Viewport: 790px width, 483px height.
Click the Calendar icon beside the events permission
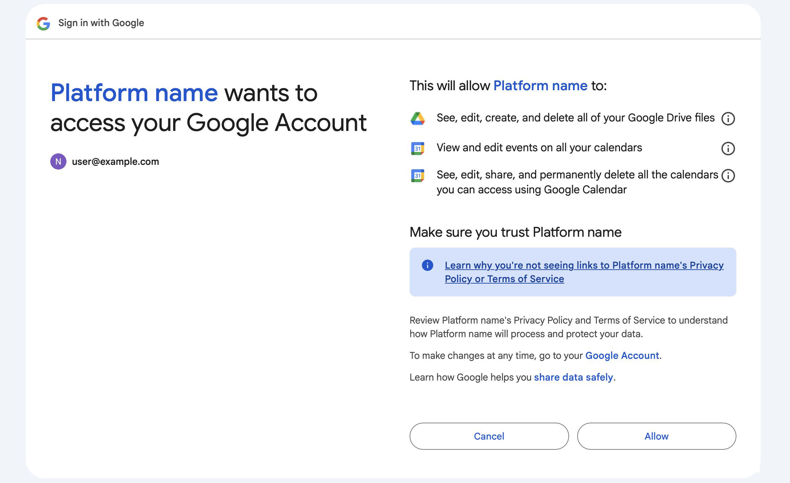pos(418,148)
